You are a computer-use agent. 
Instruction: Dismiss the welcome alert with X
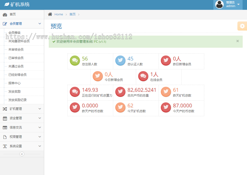click(238, 41)
